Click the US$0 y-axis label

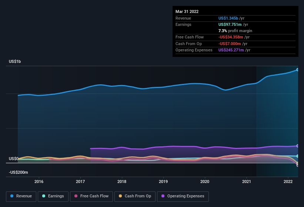pos(14,159)
